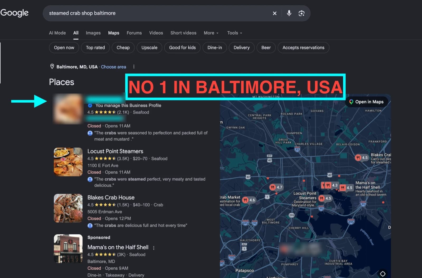Select the Blakes Crab House map pin
This screenshot has width=422, height=278.
click(x=361, y=157)
